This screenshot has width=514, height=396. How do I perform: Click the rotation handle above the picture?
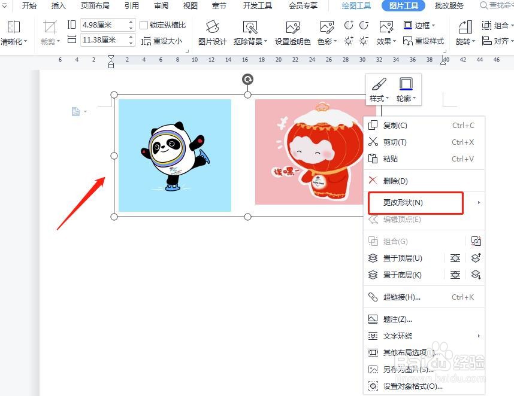[247, 79]
